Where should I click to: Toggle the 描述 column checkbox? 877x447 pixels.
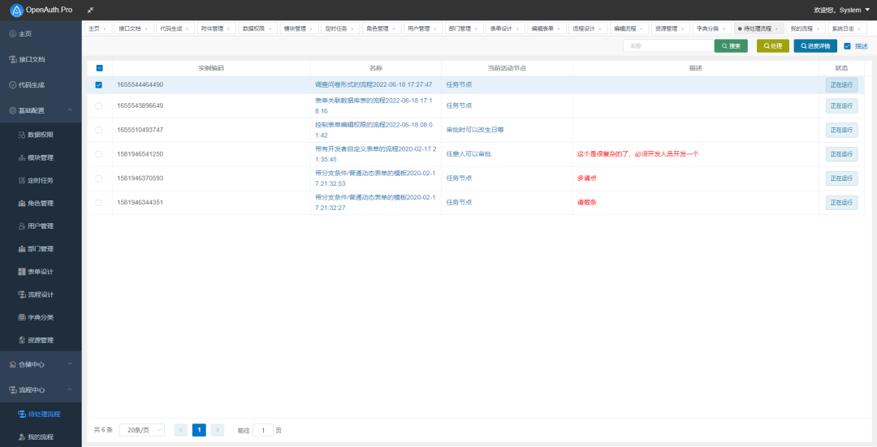(847, 46)
